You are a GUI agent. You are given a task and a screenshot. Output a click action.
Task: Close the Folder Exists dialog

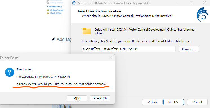(111, 58)
